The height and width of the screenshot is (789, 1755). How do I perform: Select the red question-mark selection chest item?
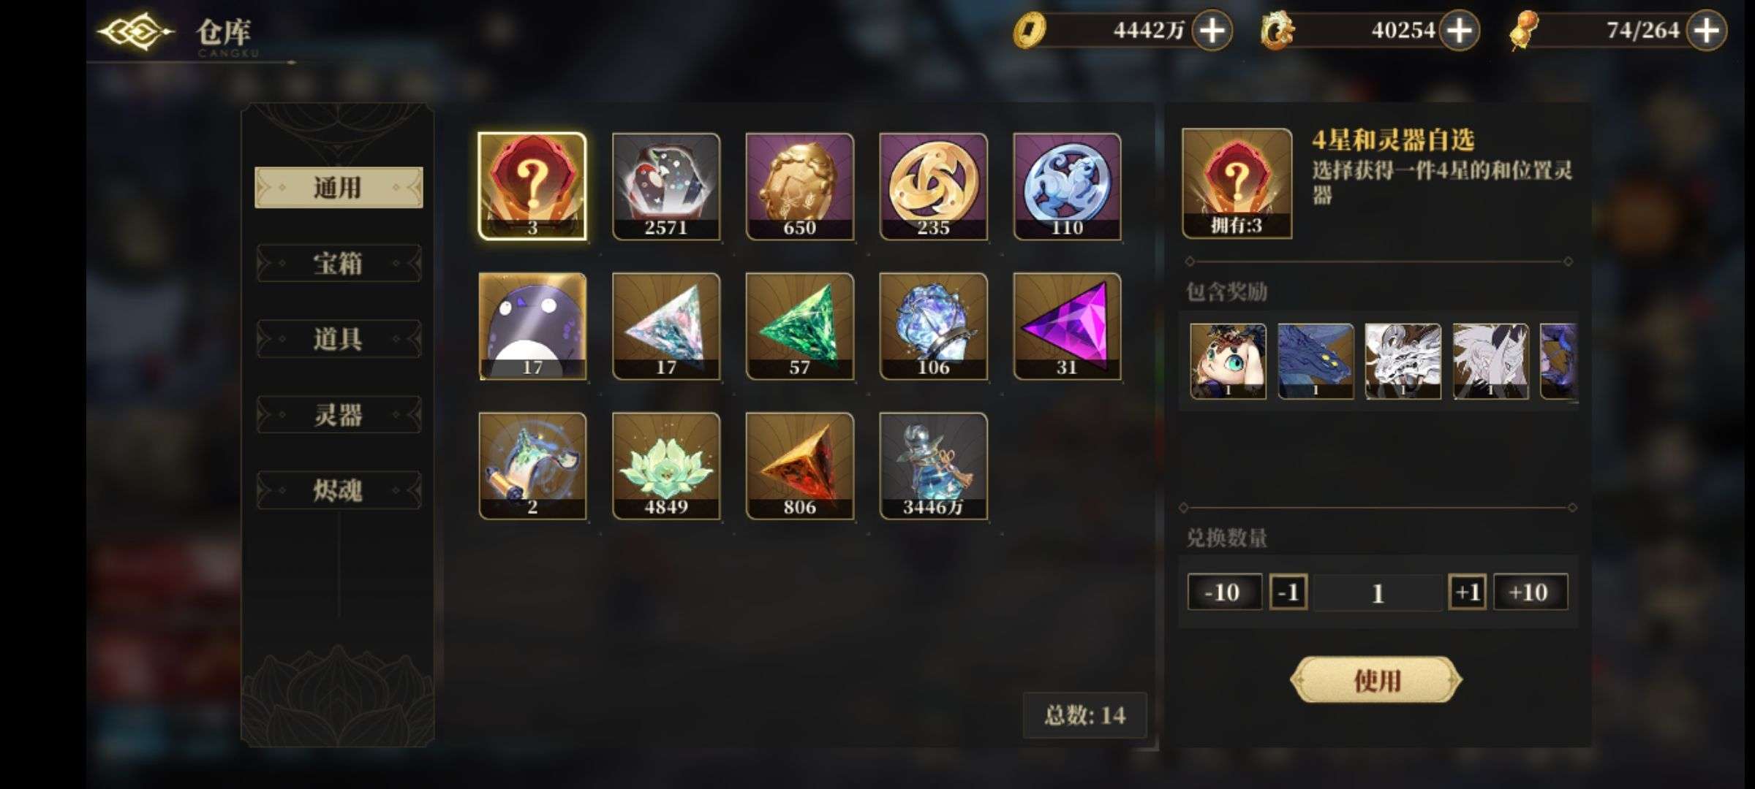(x=532, y=186)
